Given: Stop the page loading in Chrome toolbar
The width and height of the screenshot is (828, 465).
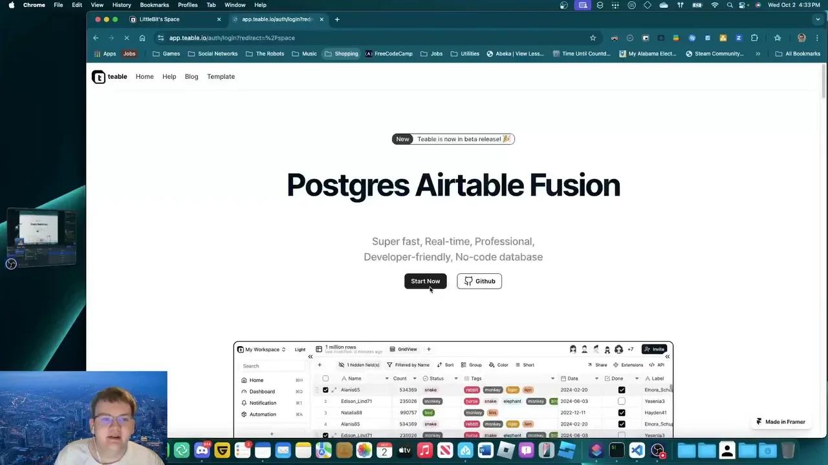Looking at the screenshot, I should [x=127, y=38].
